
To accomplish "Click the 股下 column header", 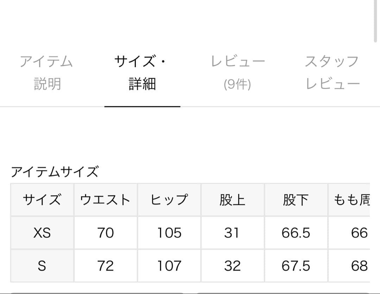I will pos(296,200).
